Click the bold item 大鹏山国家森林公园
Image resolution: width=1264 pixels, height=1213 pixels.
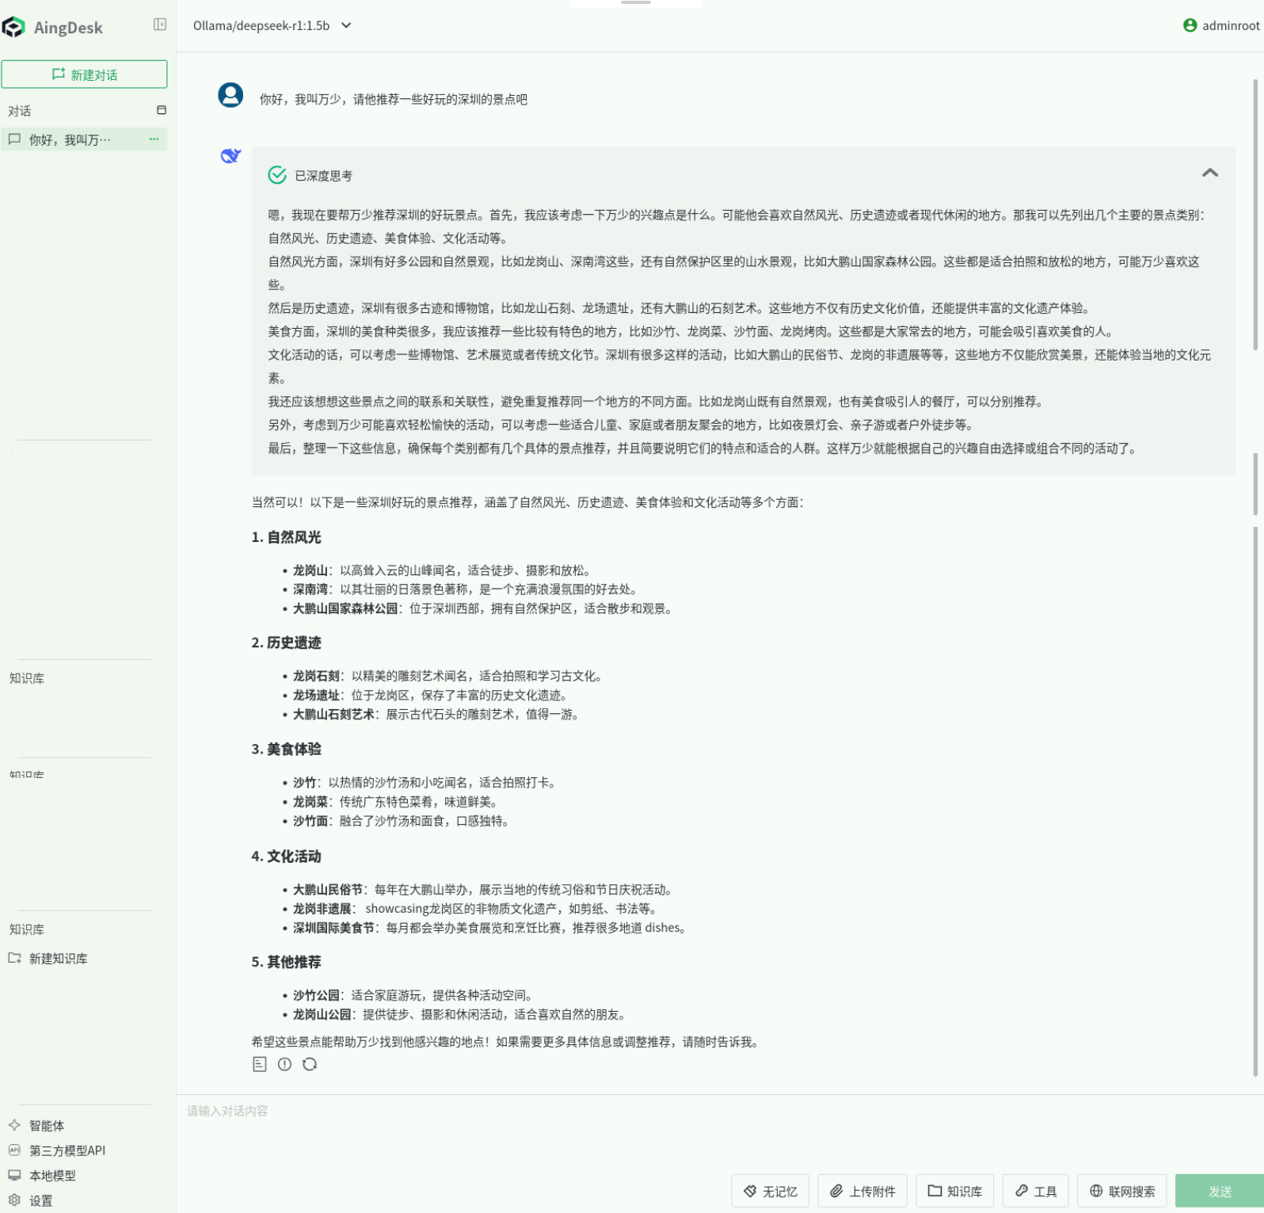point(345,608)
